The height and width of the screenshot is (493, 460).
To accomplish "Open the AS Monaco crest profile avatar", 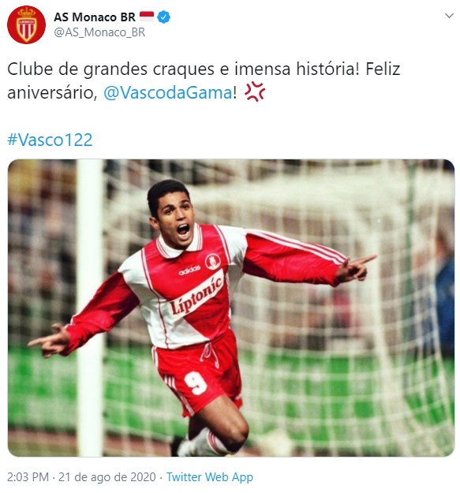I will coord(26,24).
